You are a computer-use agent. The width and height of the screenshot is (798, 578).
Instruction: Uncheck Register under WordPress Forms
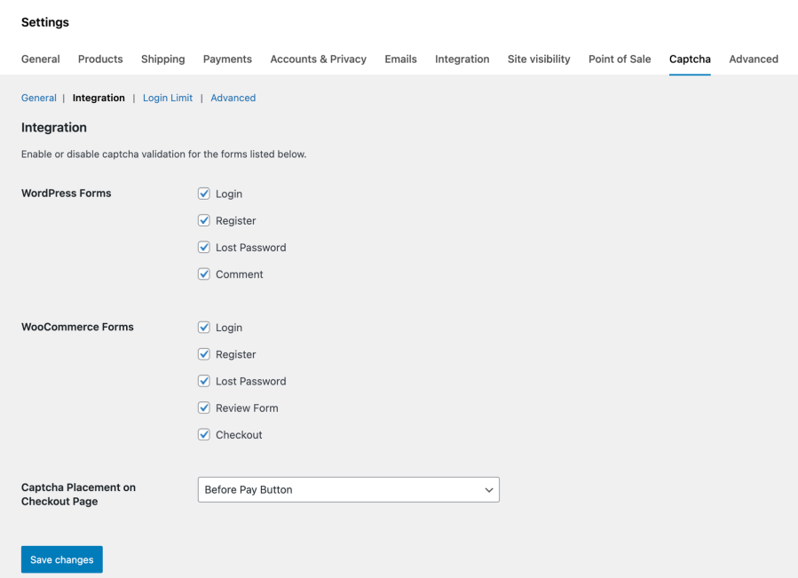204,220
